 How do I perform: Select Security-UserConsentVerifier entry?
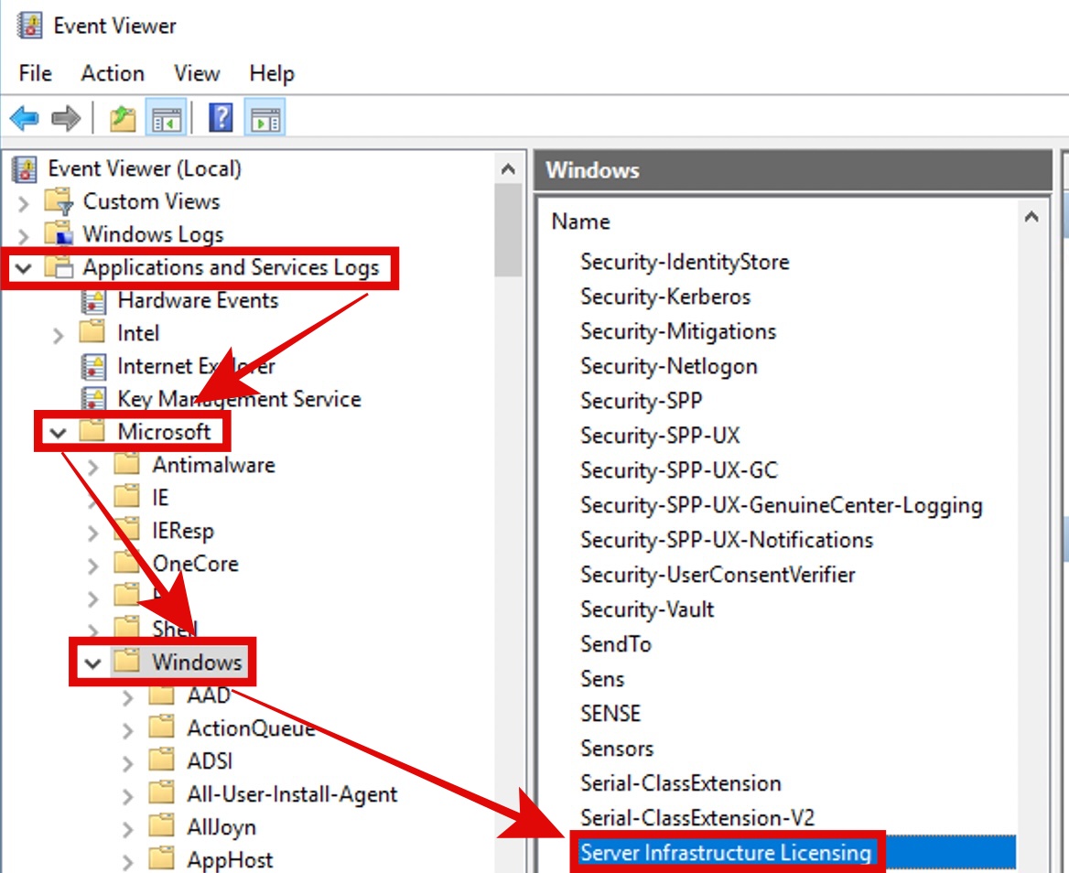tap(718, 575)
